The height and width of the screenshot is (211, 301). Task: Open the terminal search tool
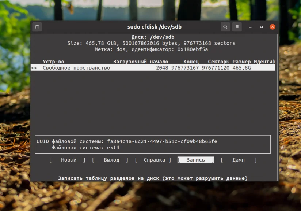click(x=225, y=26)
